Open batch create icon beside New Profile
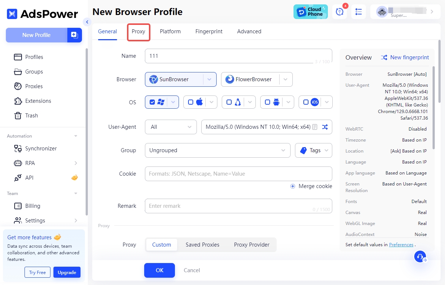 point(75,35)
